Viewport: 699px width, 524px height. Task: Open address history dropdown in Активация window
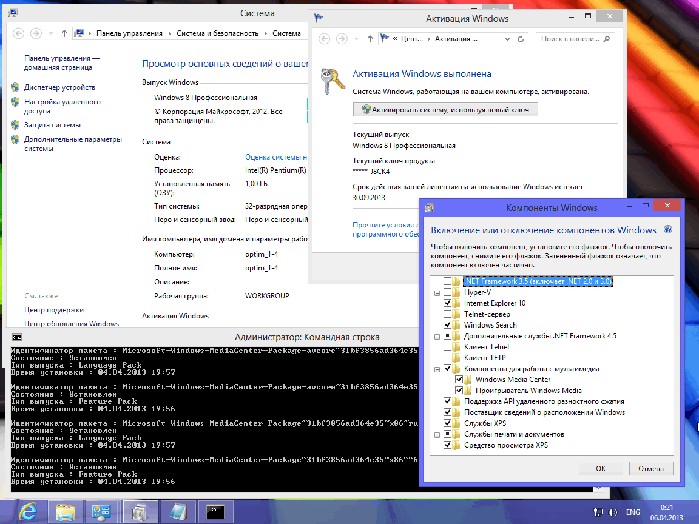point(507,39)
